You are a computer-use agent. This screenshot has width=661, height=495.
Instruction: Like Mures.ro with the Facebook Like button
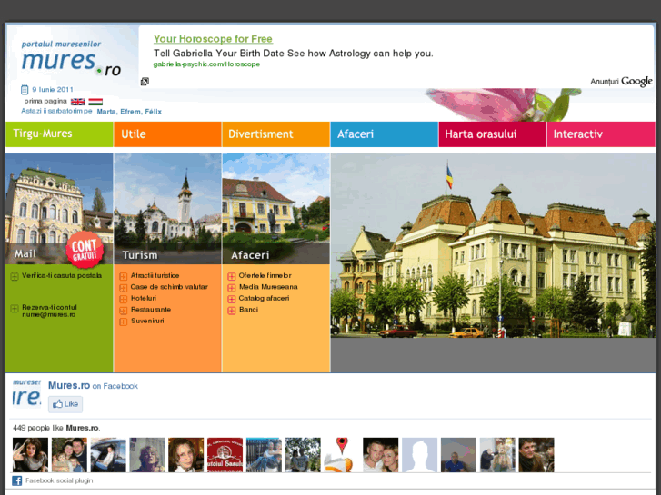coord(65,404)
